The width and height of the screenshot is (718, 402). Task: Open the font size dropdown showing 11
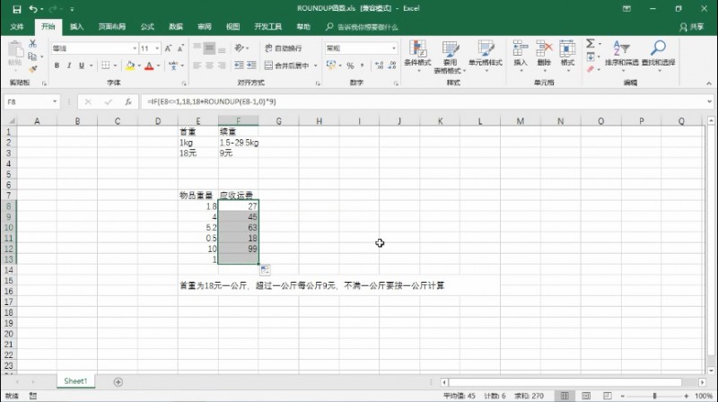click(x=157, y=48)
